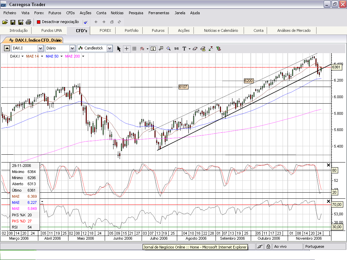This screenshot has height=260, width=347.
Task: Open the Forex menu
Action: pyautogui.click(x=39, y=13)
